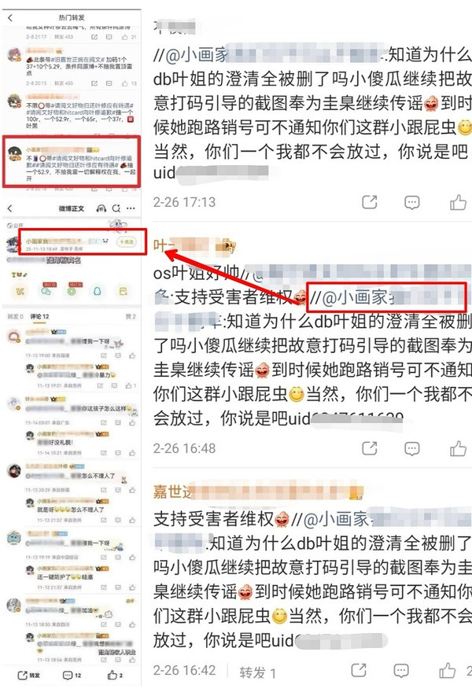Go back from the 微博正文 page
472x696 pixels.
tap(10, 208)
